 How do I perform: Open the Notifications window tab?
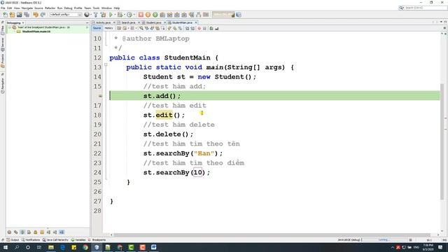(x=31, y=239)
